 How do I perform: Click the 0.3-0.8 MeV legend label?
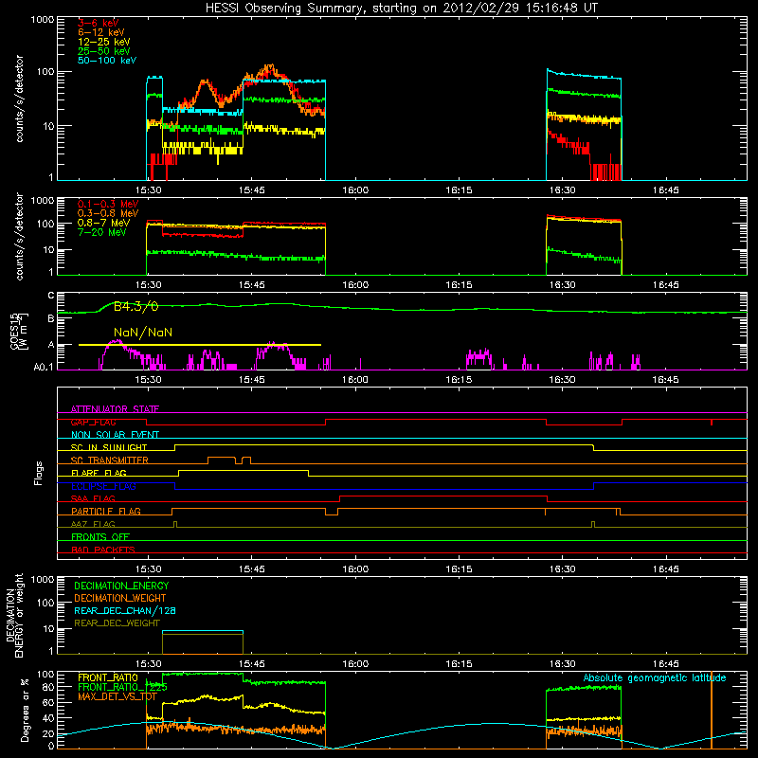tap(108, 213)
